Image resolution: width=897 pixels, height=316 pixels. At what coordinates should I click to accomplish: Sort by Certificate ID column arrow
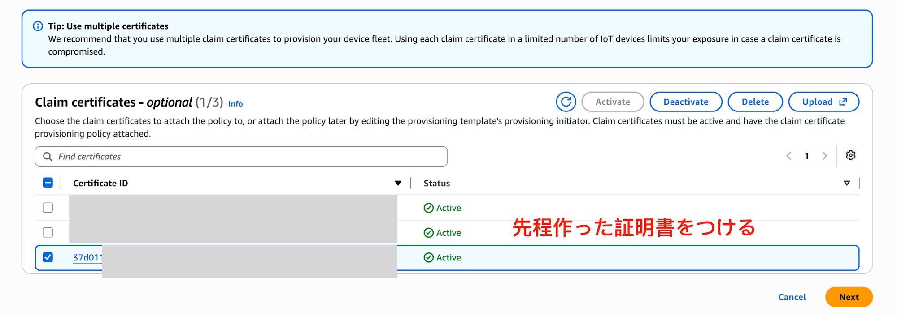point(398,183)
